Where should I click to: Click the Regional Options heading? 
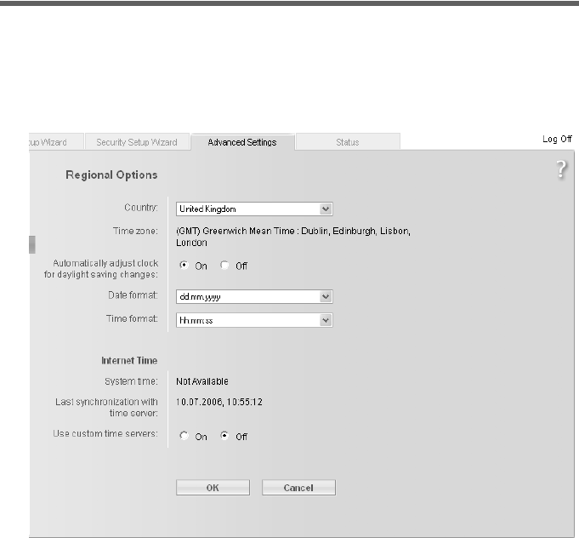[x=111, y=175]
